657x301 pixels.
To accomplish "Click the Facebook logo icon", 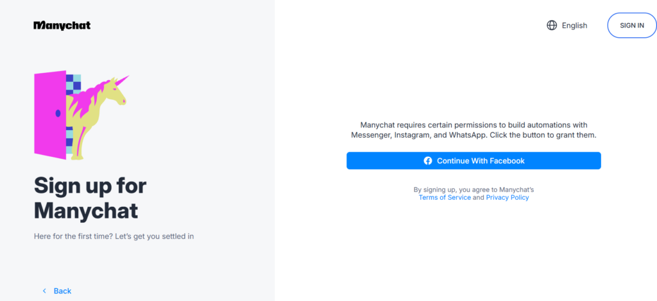I will click(428, 161).
